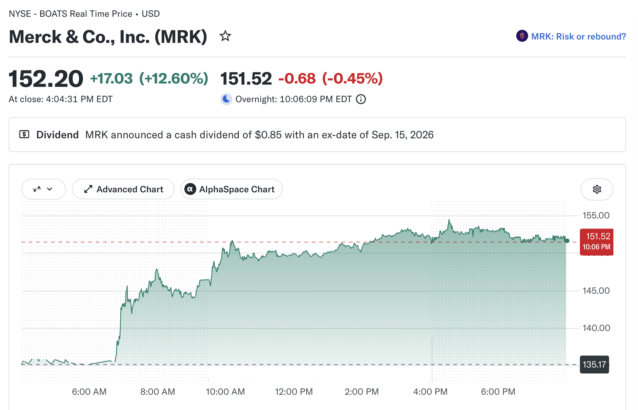Screen dimensions: 638x410
Task: Click the Dividend label in the banner
Action: [57, 135]
